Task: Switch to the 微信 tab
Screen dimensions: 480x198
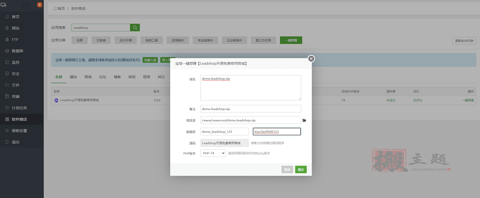Action: [x=132, y=77]
